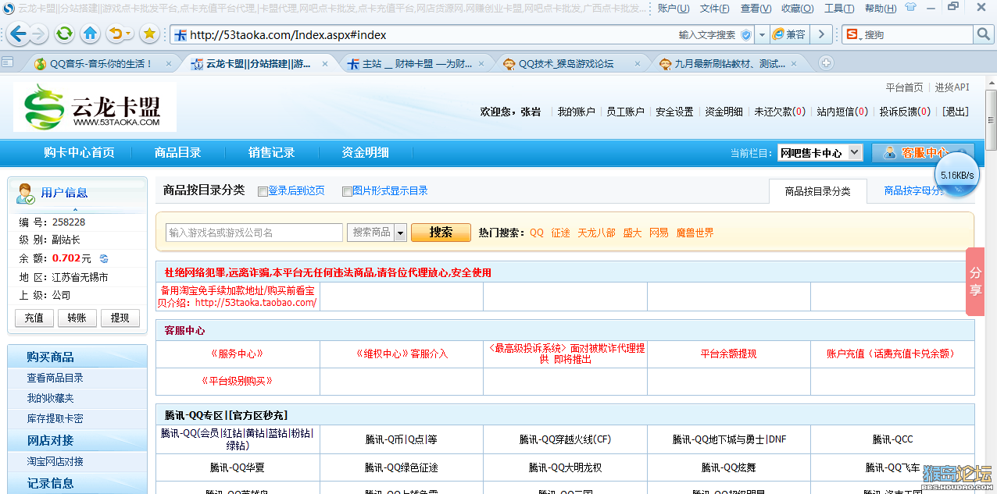997x494 pixels.
Task: Go back using the browser back arrow
Action: pyautogui.click(x=18, y=34)
